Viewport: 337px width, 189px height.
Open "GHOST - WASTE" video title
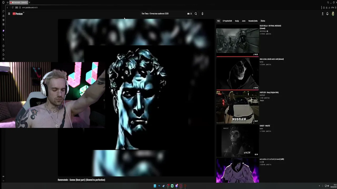[x=265, y=126]
